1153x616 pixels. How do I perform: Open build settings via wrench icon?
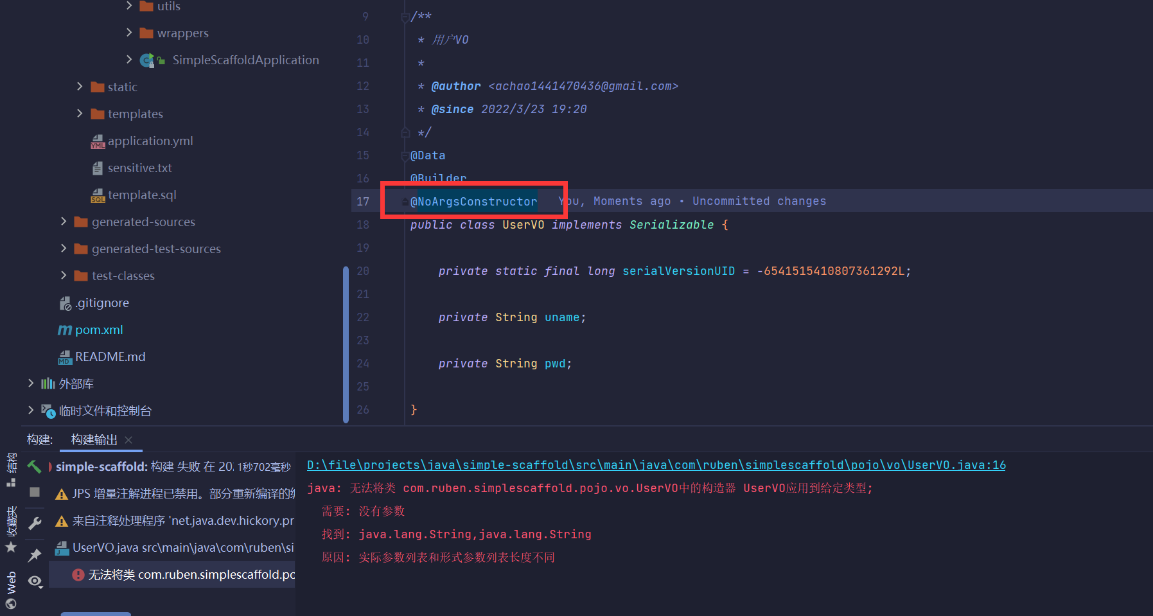click(35, 524)
